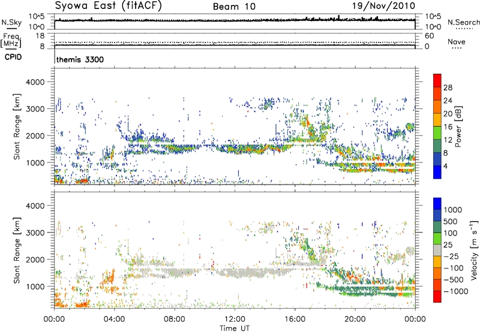
Task: Click the red bottom swatch of Velocity colorbar
Action: tap(437, 297)
